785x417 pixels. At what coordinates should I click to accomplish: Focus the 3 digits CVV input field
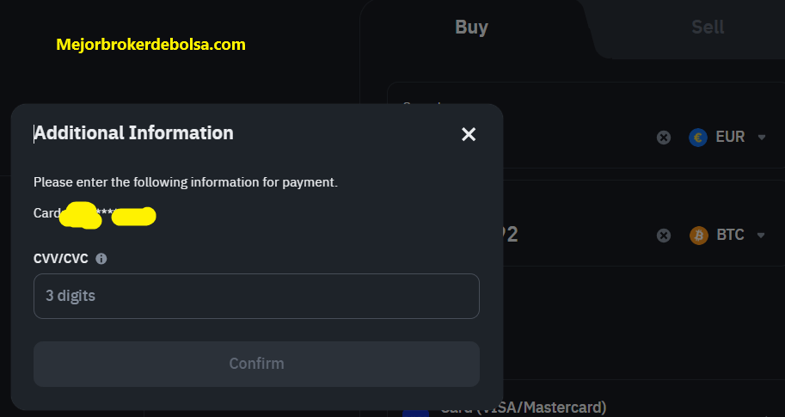pyautogui.click(x=256, y=296)
